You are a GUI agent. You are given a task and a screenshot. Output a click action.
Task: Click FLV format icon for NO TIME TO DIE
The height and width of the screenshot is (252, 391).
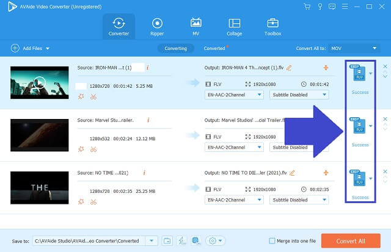click(358, 178)
